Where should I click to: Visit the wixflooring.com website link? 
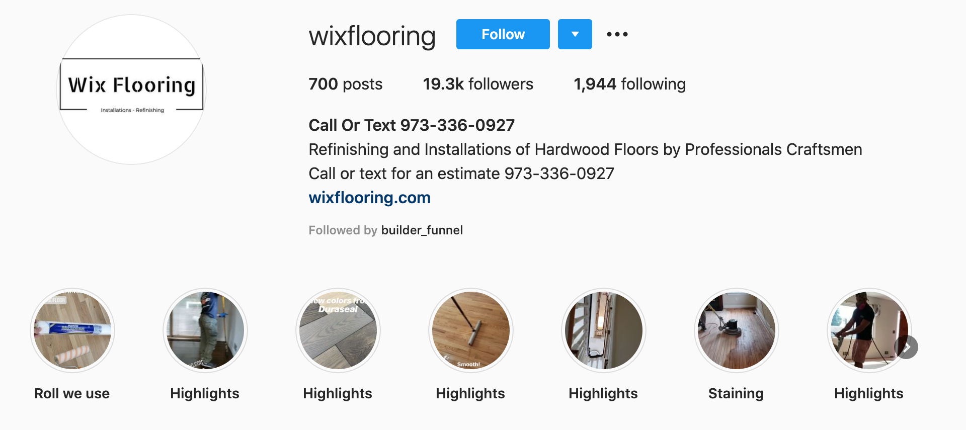370,198
